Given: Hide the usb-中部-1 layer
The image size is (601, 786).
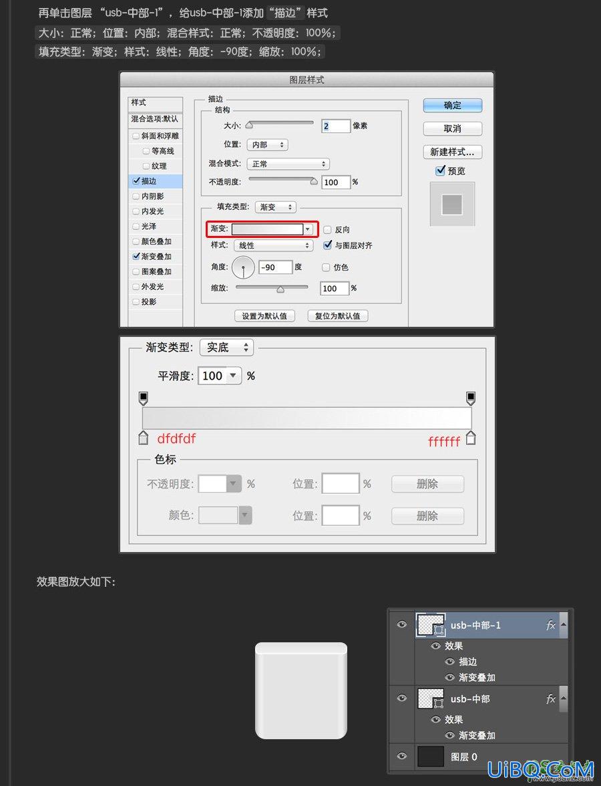Looking at the screenshot, I should pyautogui.click(x=402, y=624).
